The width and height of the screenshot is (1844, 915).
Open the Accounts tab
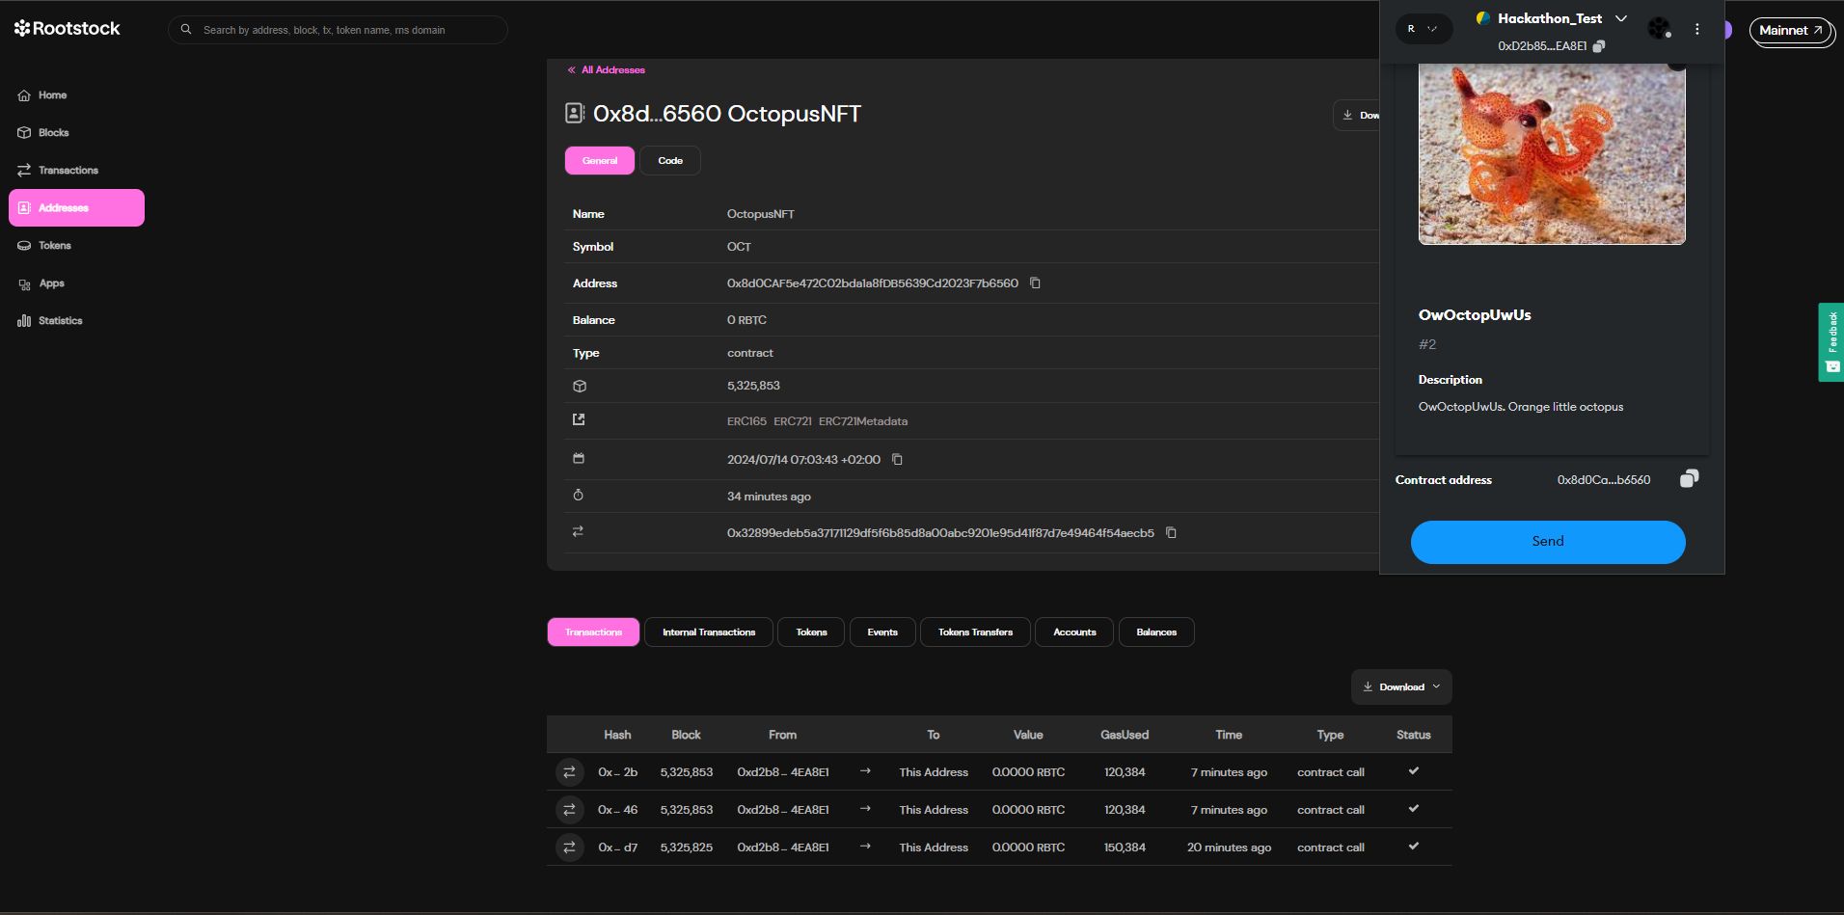coord(1074,632)
